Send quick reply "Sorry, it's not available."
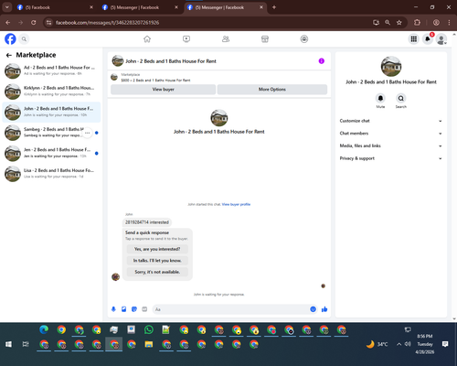 point(157,272)
